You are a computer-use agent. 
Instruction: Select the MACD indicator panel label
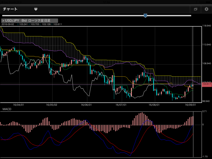coord(7,109)
